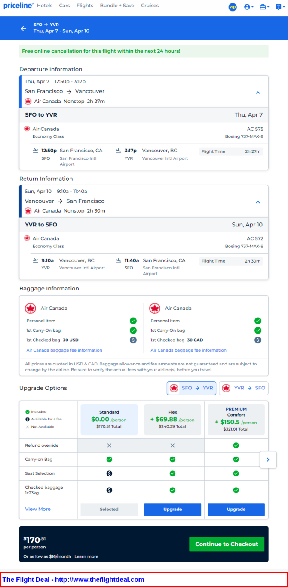Click Air Canada logo beside flight AC 575
288x587 pixels.
click(27, 129)
